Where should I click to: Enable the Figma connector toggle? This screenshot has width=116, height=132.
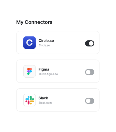point(90,72)
